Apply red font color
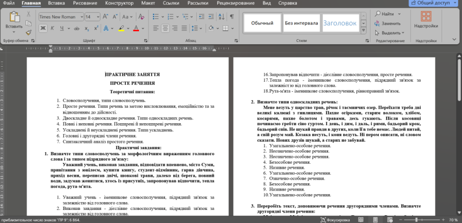 136,28
